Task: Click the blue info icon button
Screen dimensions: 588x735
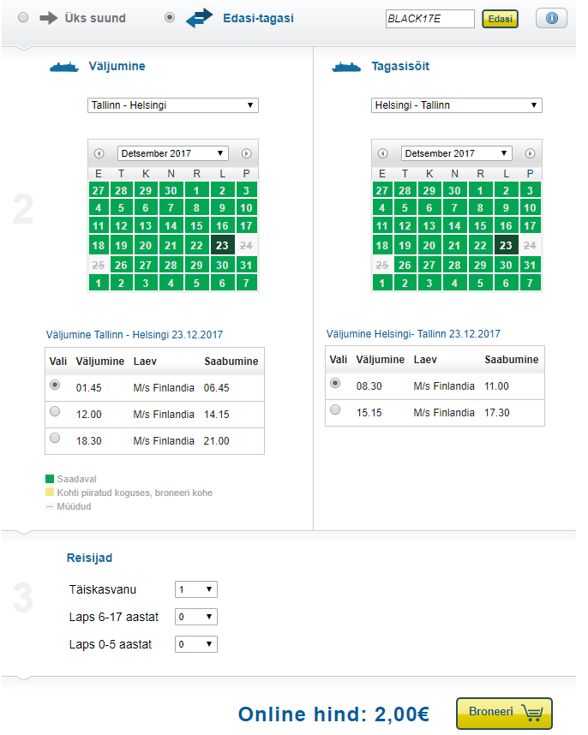Action: click(551, 19)
